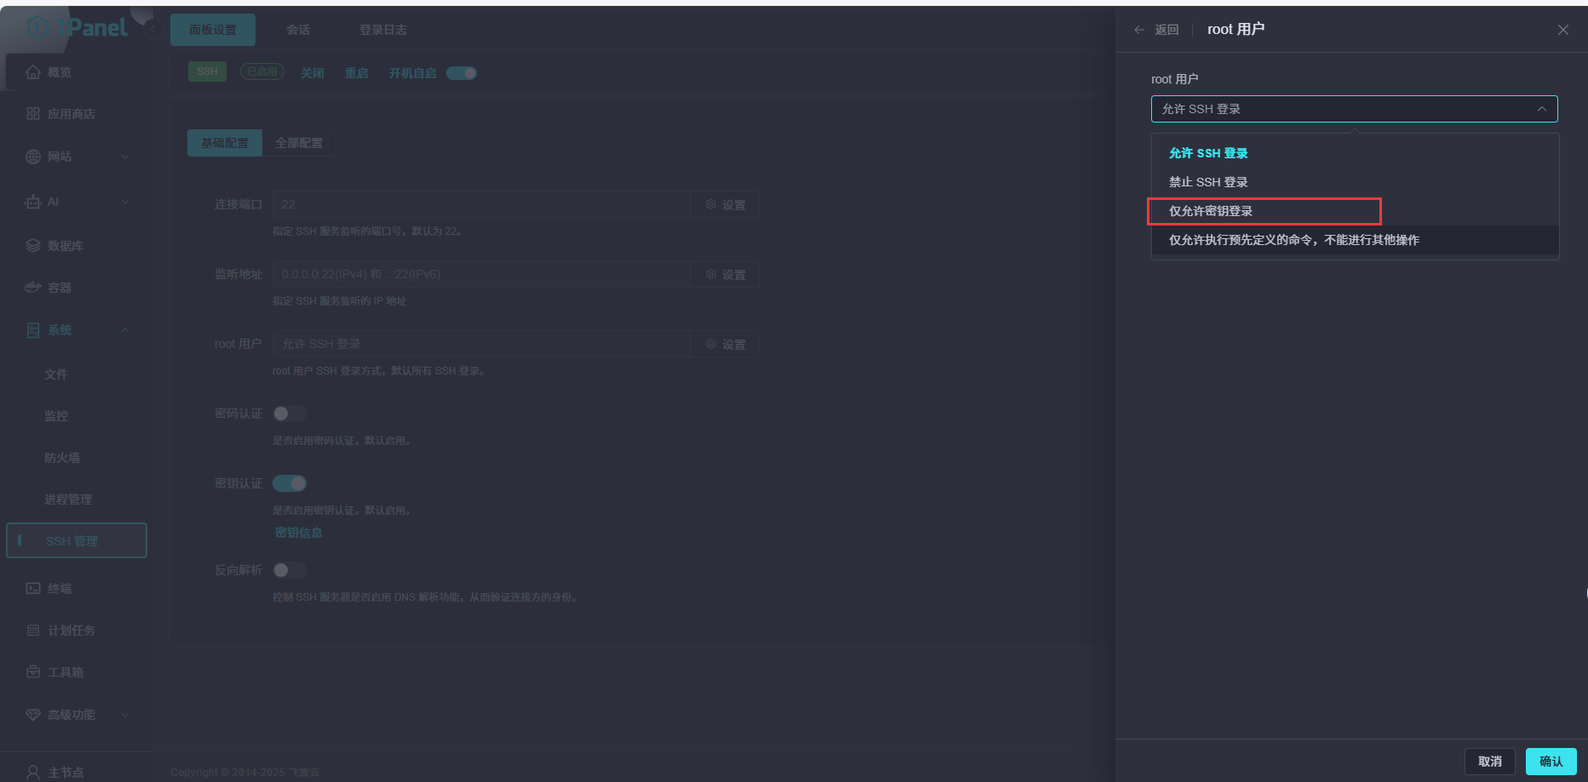Screen dimensions: 1588x782
Task: Switch to the 登录日志 tab
Action: point(382,30)
